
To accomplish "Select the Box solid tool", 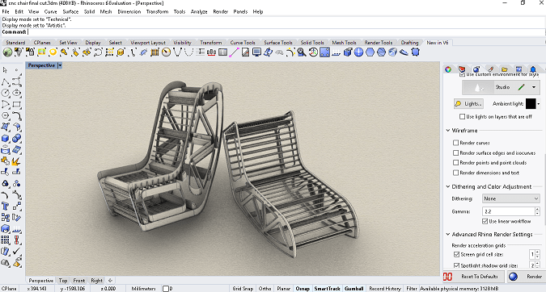I will point(5,138).
